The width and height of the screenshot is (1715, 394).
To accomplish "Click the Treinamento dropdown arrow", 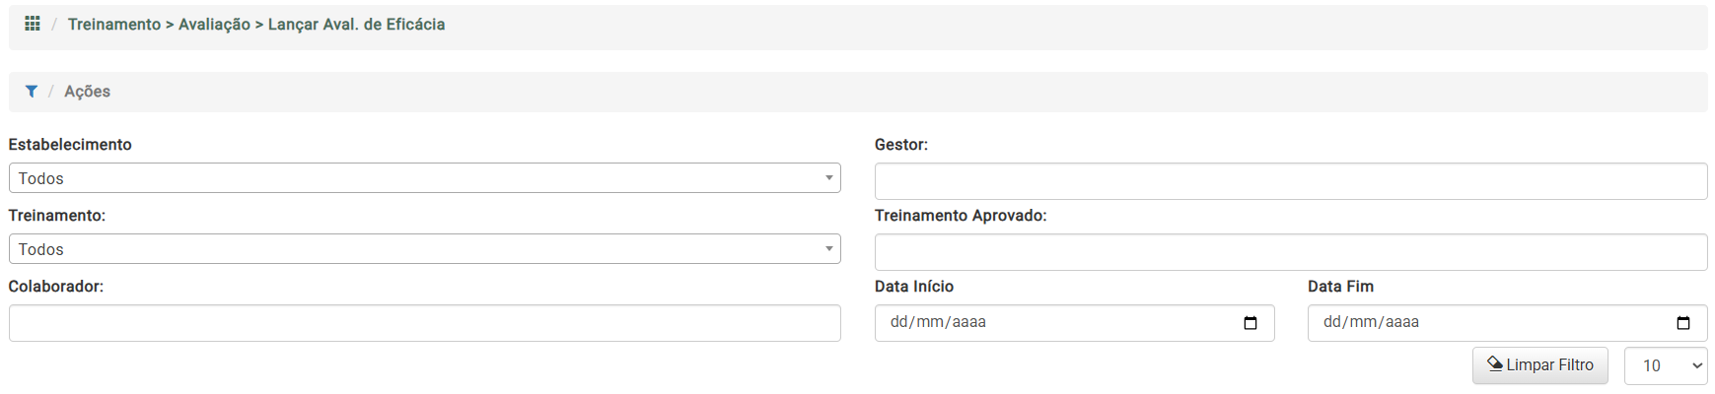I will 828,249.
